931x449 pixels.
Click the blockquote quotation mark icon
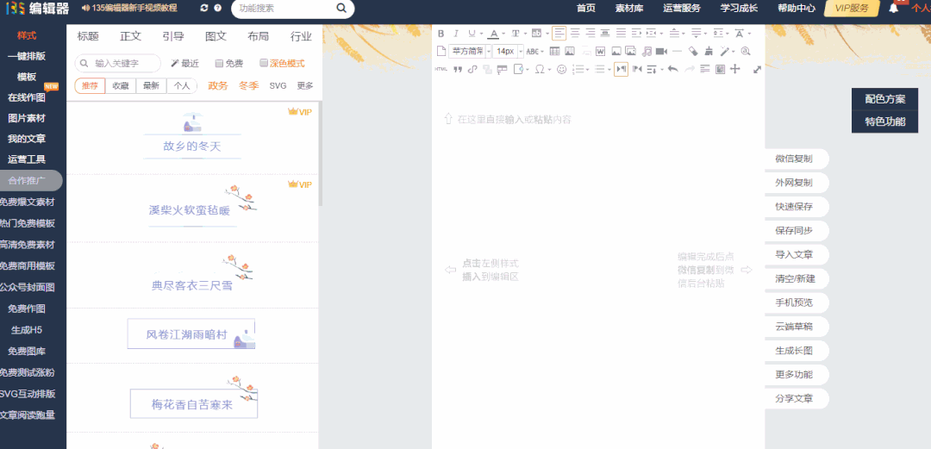click(458, 70)
